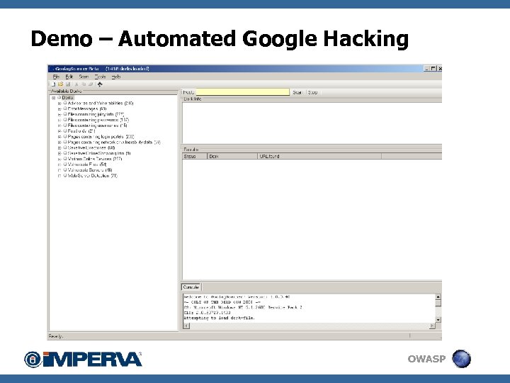This screenshot has width=510, height=383.
Task: Close the GoolagScanner window
Action: click(439, 68)
